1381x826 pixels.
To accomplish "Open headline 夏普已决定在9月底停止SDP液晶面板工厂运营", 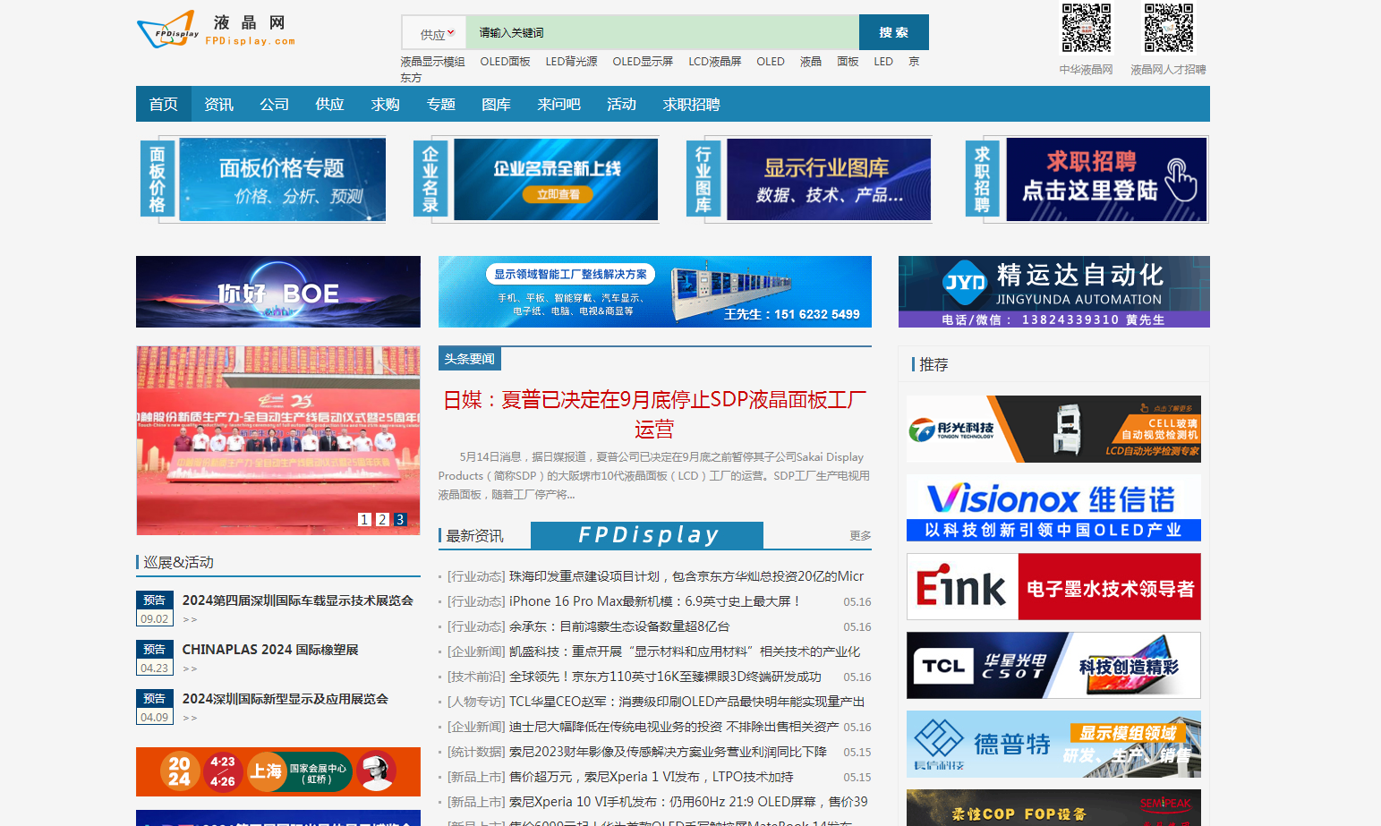I will coord(654,413).
